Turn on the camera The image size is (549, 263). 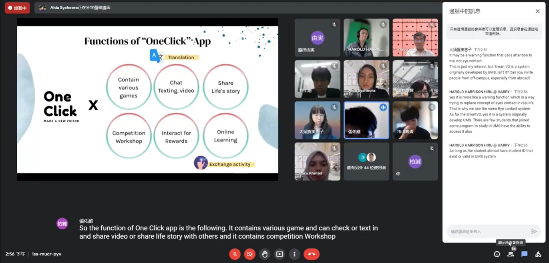[x=249, y=254]
